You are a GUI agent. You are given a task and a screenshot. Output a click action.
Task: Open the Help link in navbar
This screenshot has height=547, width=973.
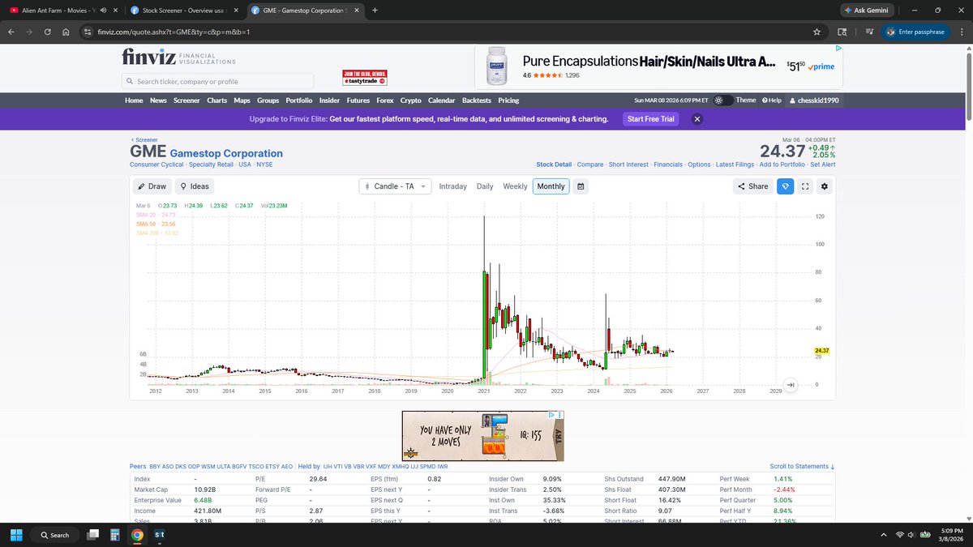[x=771, y=100]
